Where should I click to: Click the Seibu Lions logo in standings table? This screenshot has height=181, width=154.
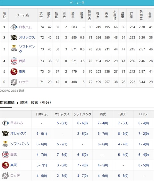coord(14,61)
